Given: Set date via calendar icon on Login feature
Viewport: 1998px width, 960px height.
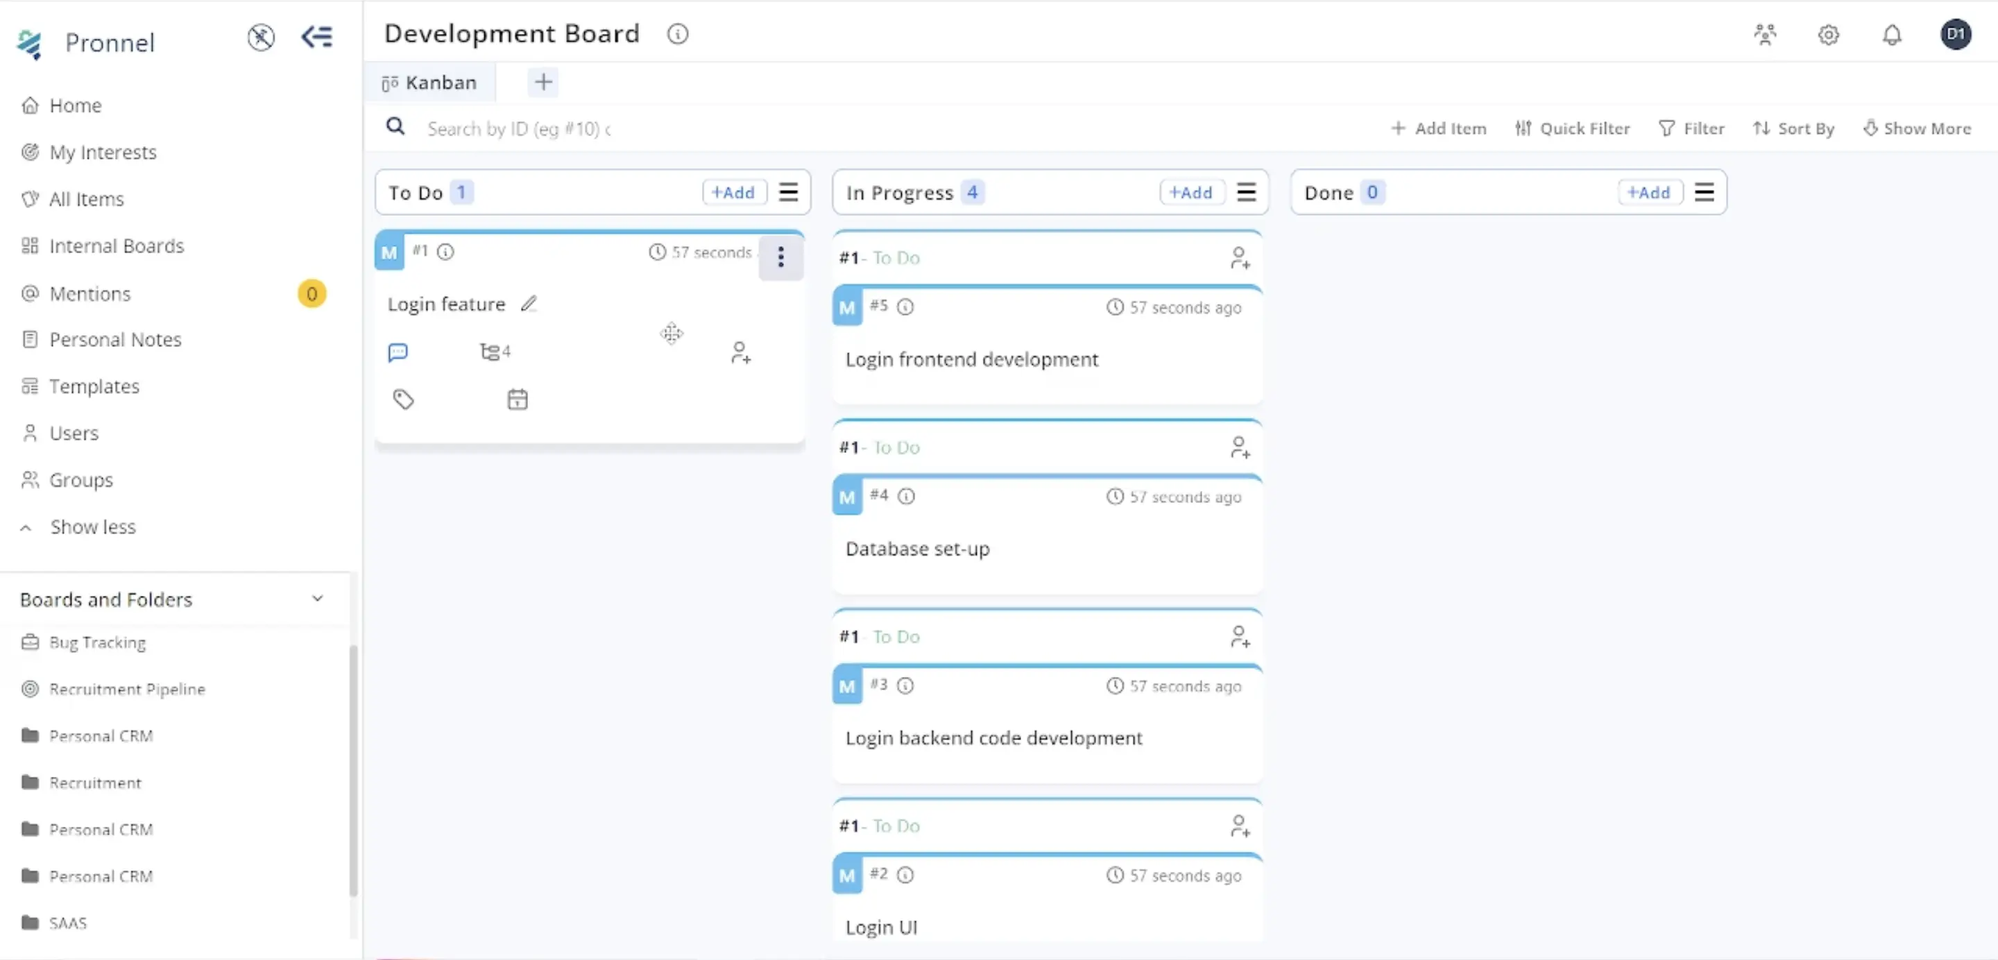Looking at the screenshot, I should click(x=518, y=400).
